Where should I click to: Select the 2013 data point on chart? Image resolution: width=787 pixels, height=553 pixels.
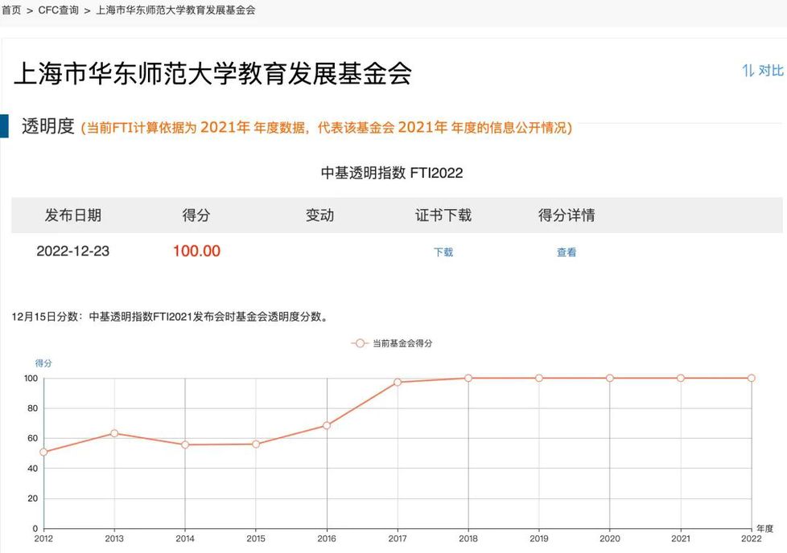pyautogui.click(x=114, y=433)
